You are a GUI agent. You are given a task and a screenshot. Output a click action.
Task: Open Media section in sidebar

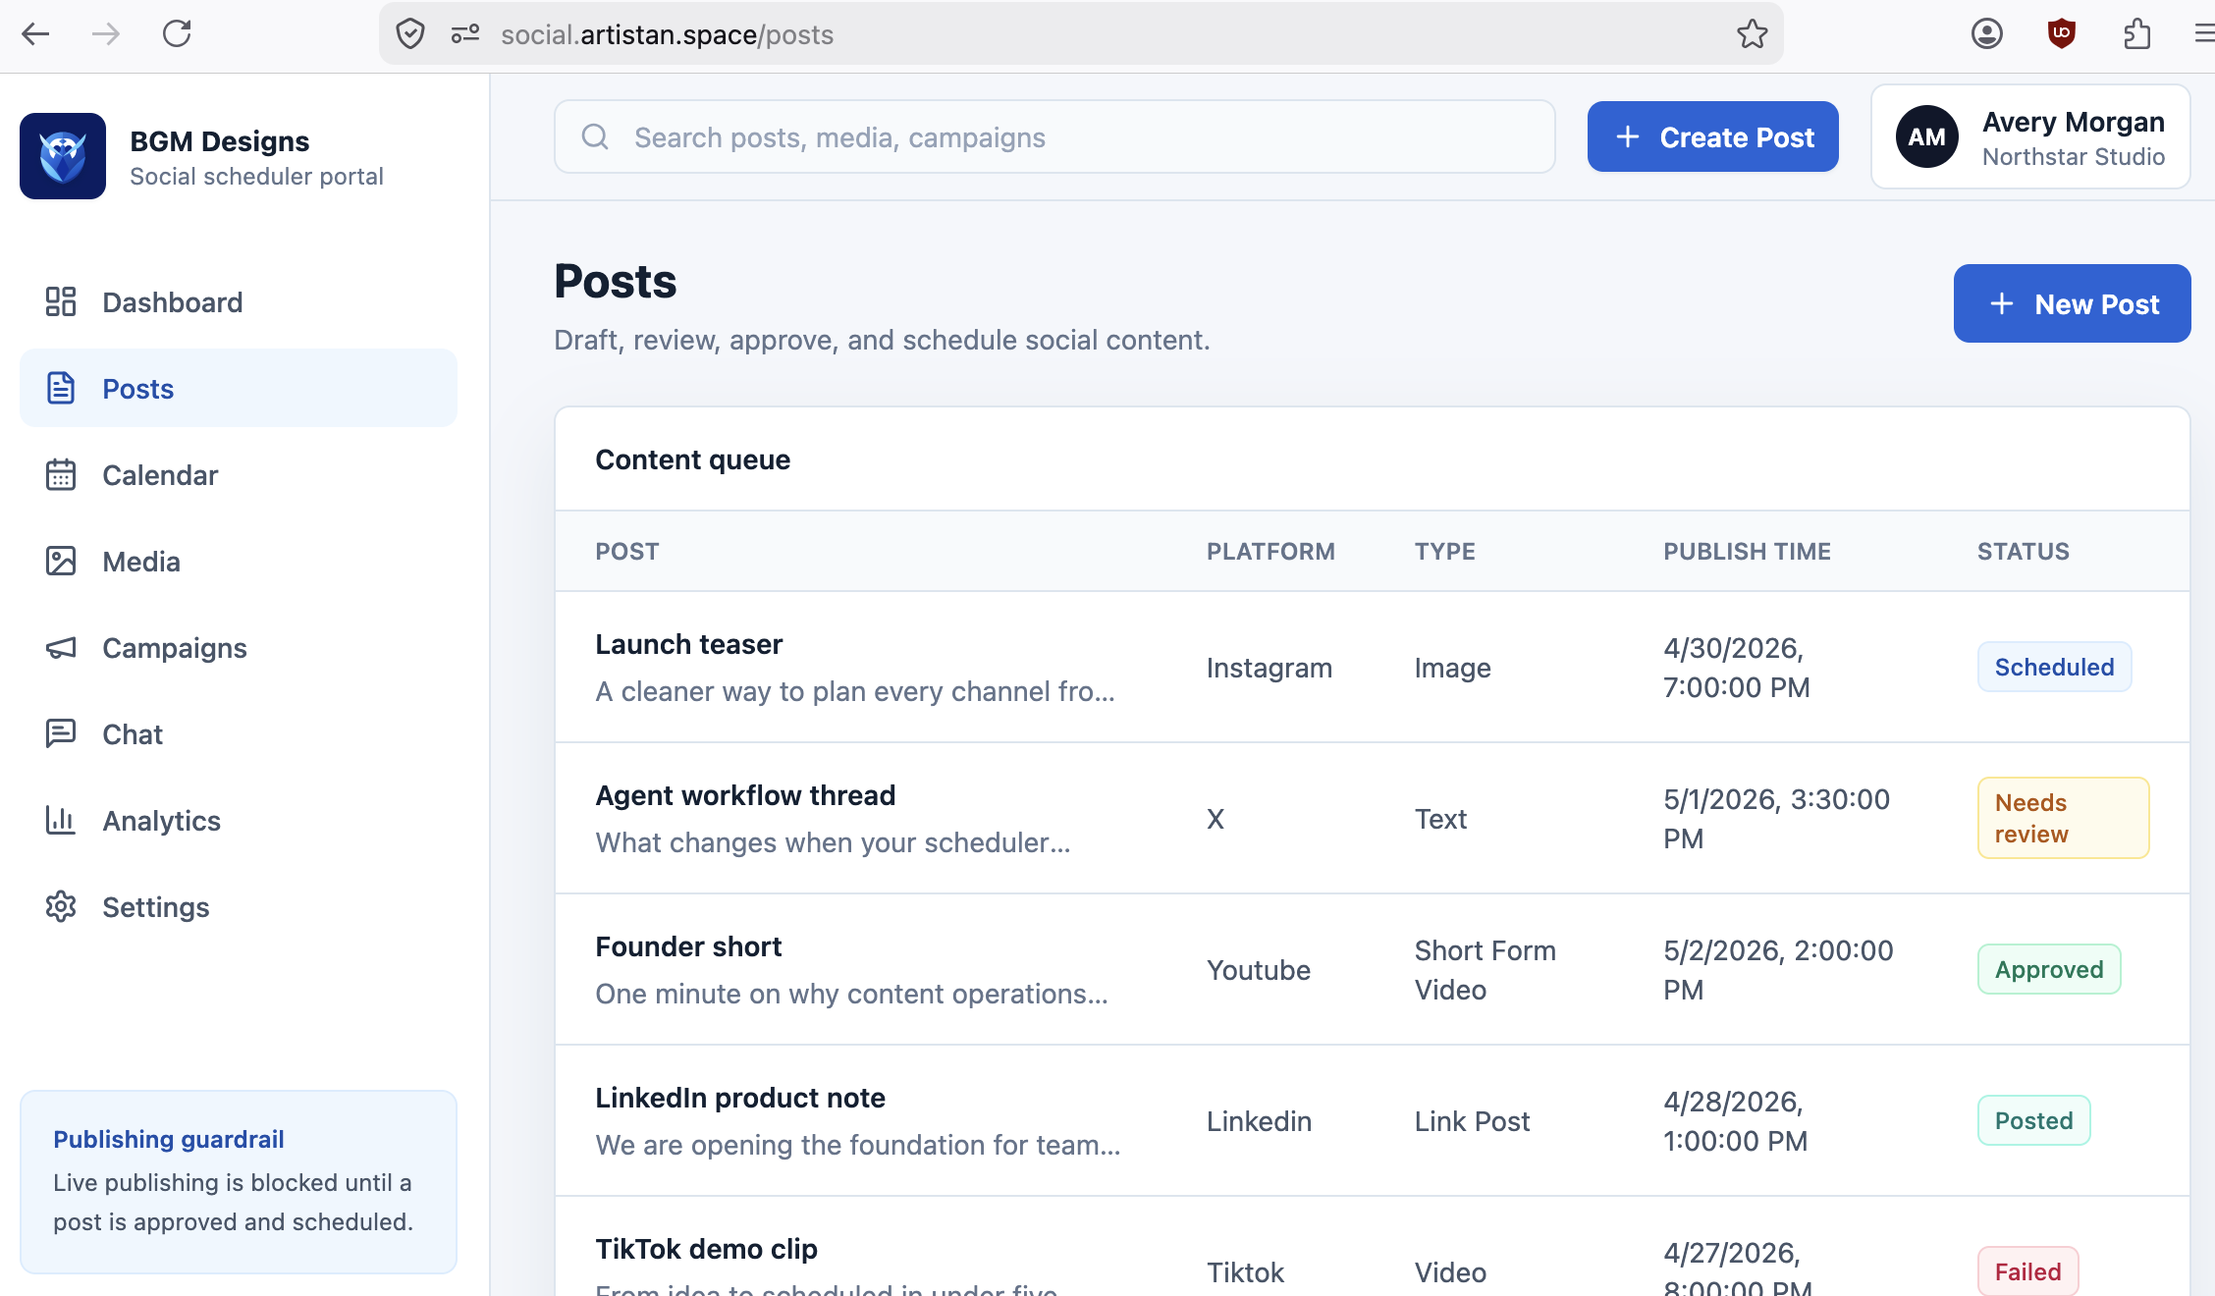(239, 561)
